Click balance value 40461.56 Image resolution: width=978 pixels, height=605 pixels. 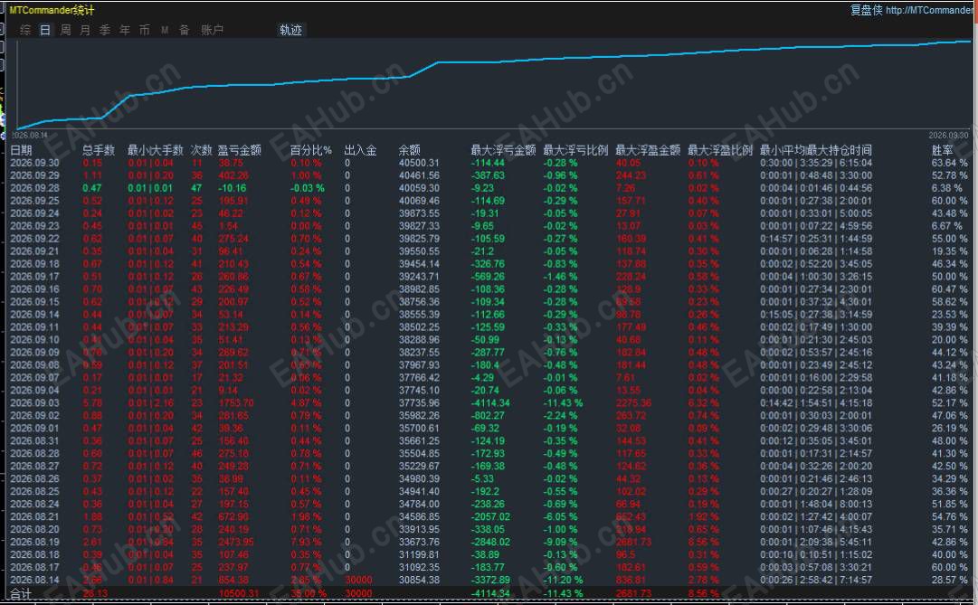(x=419, y=175)
